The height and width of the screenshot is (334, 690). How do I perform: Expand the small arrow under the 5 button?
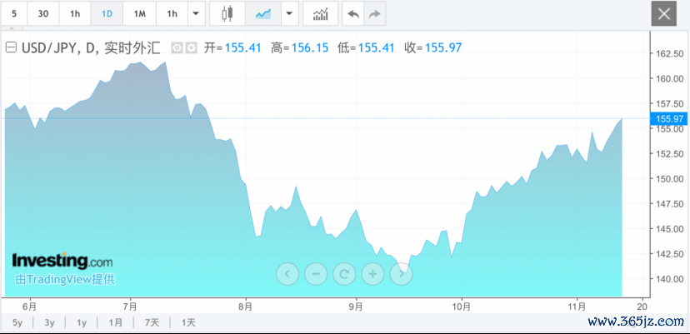point(12,28)
